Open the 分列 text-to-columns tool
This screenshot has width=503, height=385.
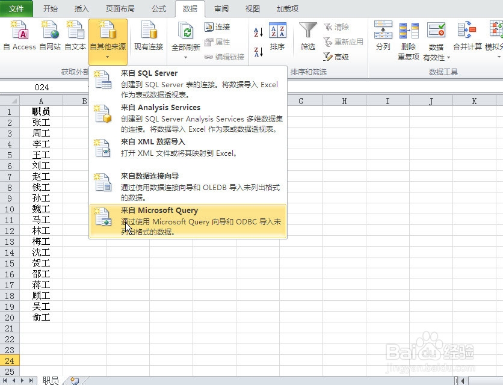[x=384, y=36]
